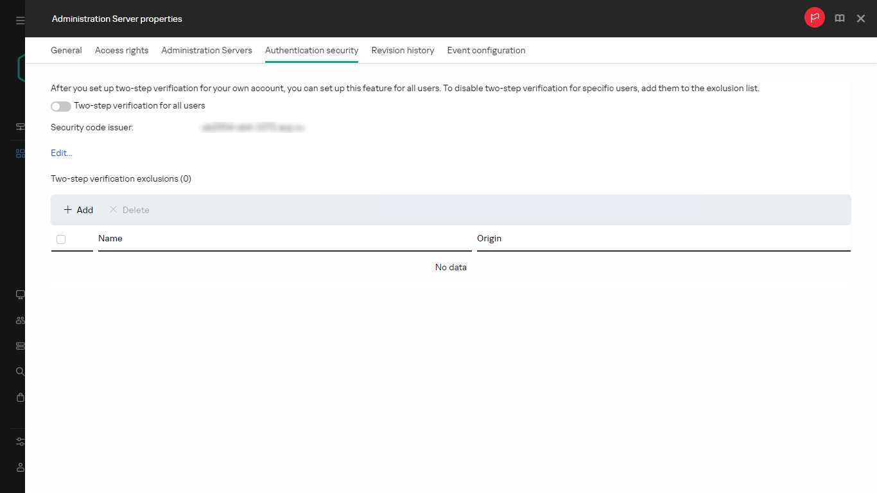Open the Marketplace sidebar icon
The width and height of the screenshot is (877, 493).
[x=19, y=397]
